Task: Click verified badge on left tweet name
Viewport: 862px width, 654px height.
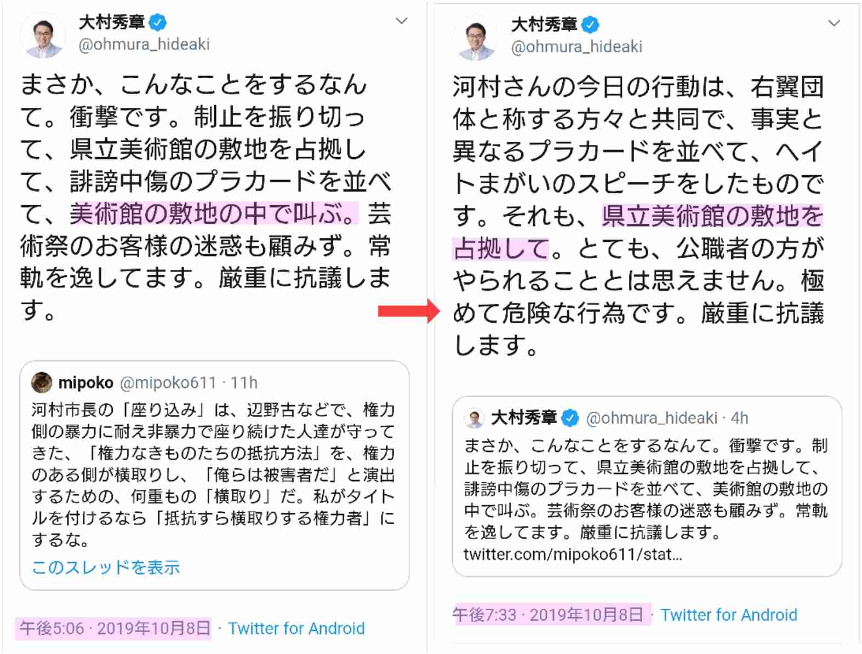Action: pyautogui.click(x=158, y=22)
